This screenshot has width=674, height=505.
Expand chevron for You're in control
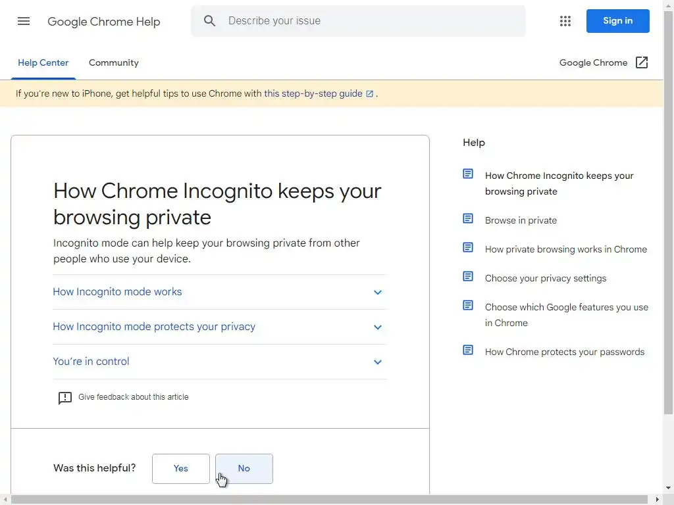[x=377, y=362]
